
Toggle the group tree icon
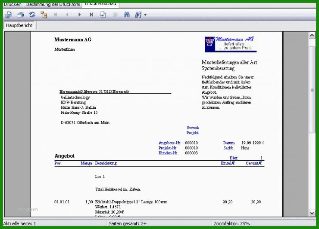[44, 15]
